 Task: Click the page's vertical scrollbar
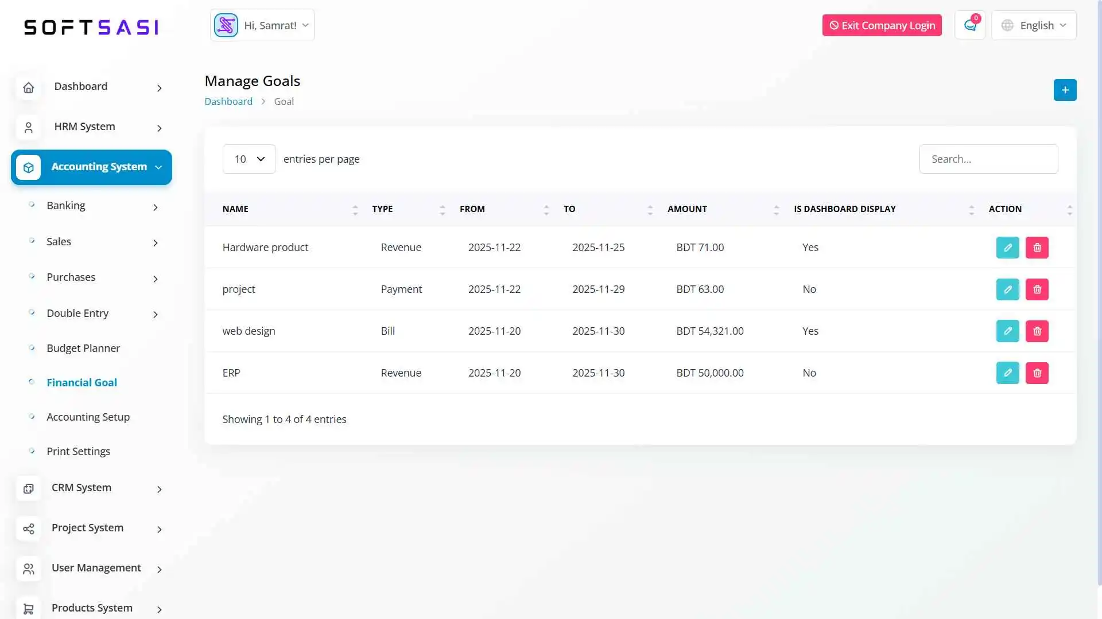1099,292
